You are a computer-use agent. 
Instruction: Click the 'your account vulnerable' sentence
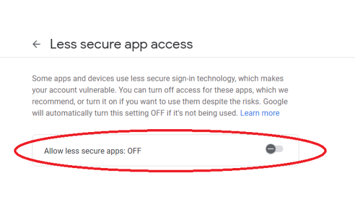[x=74, y=90]
